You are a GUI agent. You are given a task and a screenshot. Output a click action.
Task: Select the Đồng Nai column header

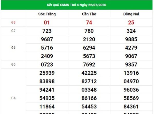[131, 14]
